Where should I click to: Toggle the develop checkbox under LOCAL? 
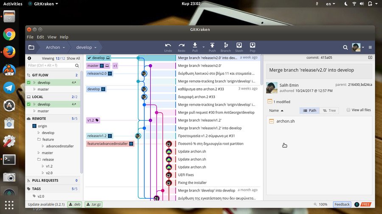pos(29,104)
